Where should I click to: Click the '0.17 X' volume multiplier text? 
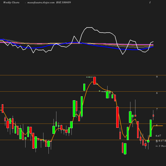tap(162, 141)
